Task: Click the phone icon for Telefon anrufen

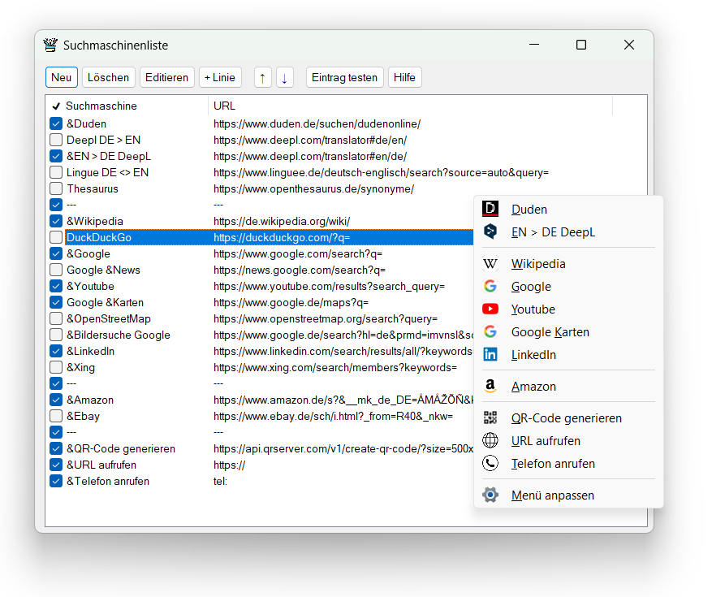Action: coord(490,464)
